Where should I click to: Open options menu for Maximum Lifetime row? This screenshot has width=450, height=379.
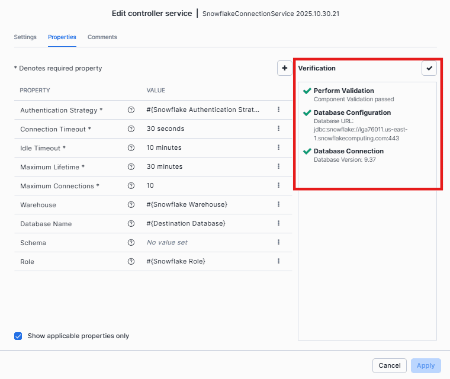(278, 167)
